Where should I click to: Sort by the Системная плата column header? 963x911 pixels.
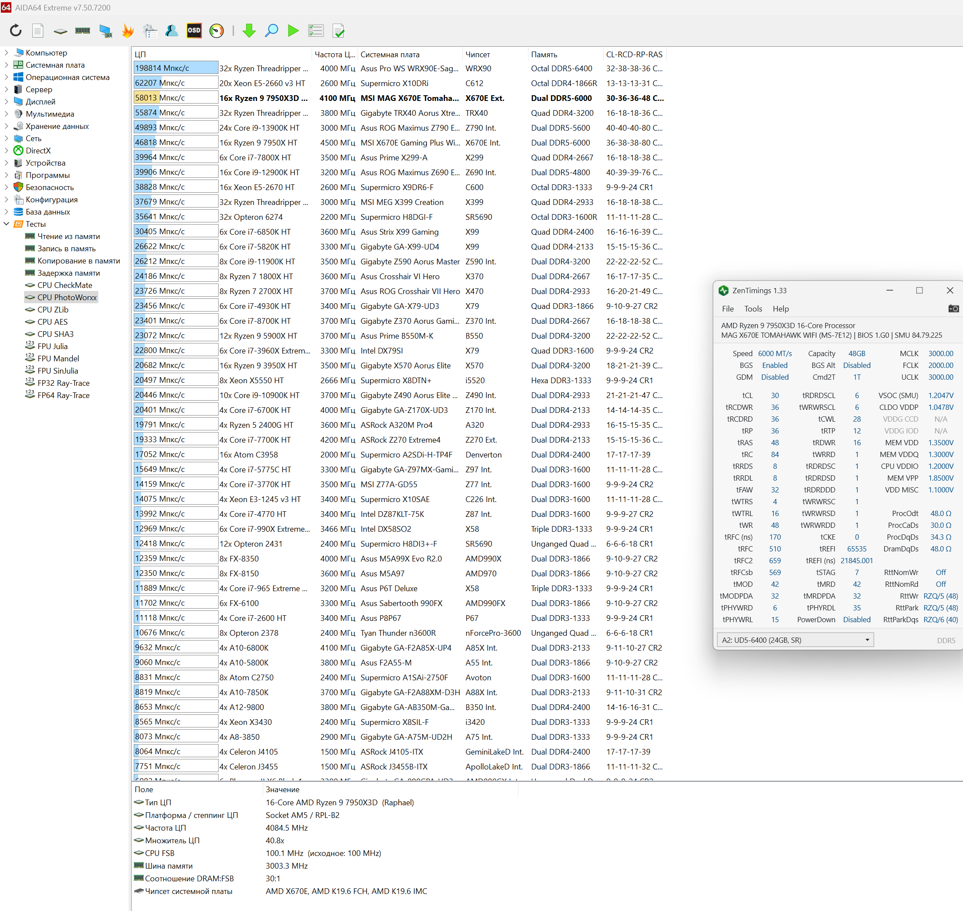tap(389, 54)
